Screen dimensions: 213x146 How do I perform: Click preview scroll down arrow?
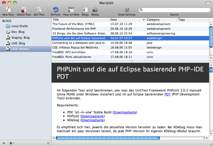[211, 134]
